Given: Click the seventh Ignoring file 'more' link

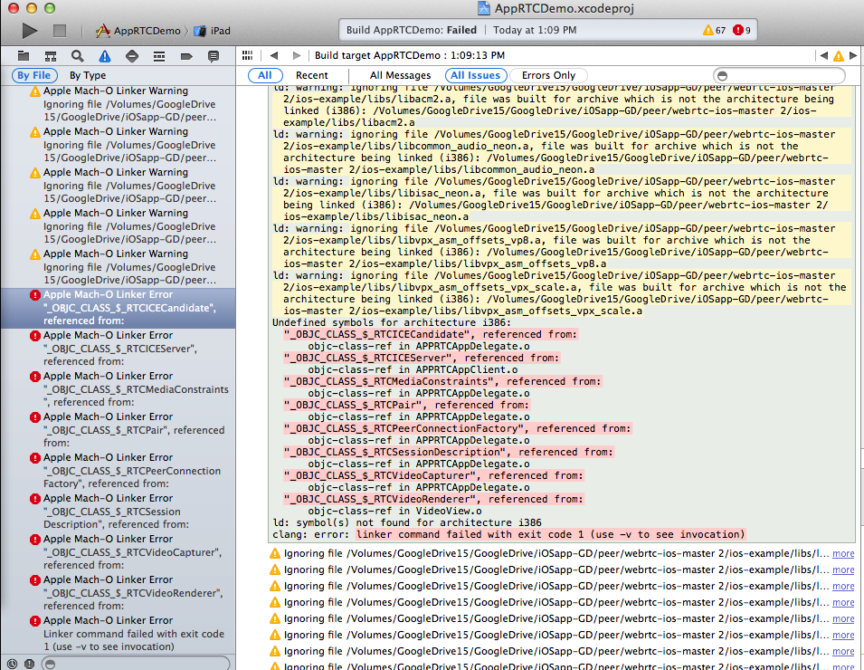Looking at the screenshot, I should coord(843,651).
